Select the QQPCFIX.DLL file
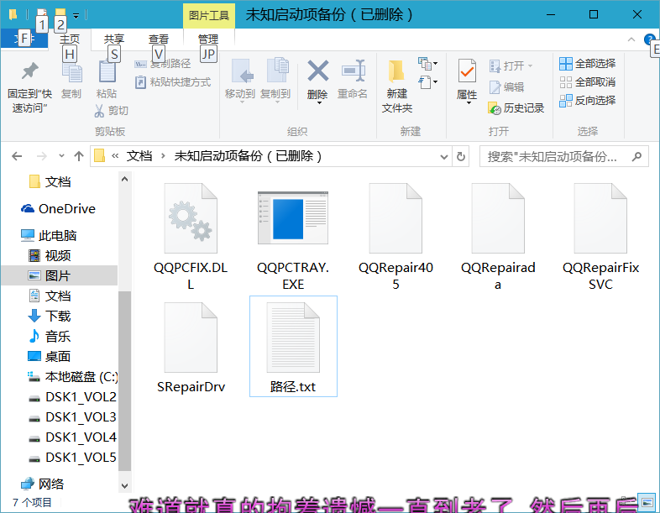Image resolution: width=660 pixels, height=513 pixels. [191, 237]
